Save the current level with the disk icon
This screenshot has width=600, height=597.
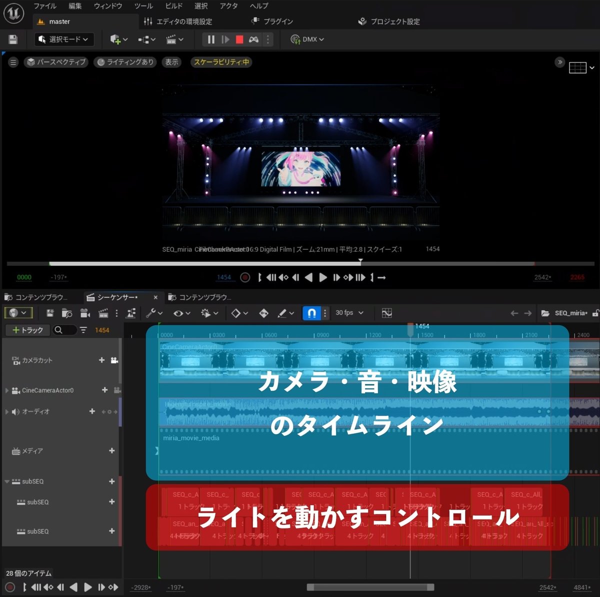tap(13, 39)
